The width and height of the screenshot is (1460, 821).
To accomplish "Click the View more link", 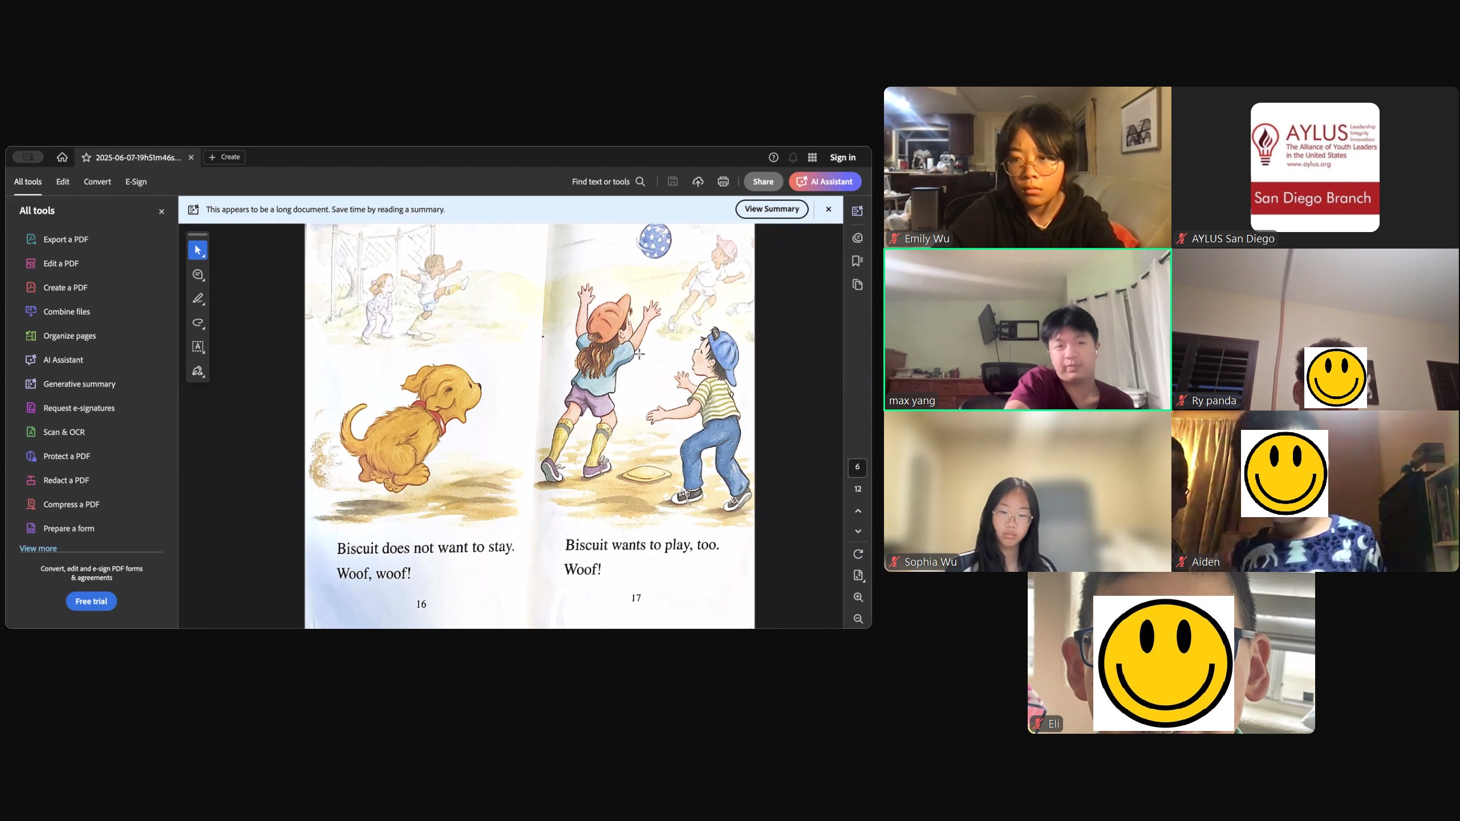I will (x=38, y=548).
